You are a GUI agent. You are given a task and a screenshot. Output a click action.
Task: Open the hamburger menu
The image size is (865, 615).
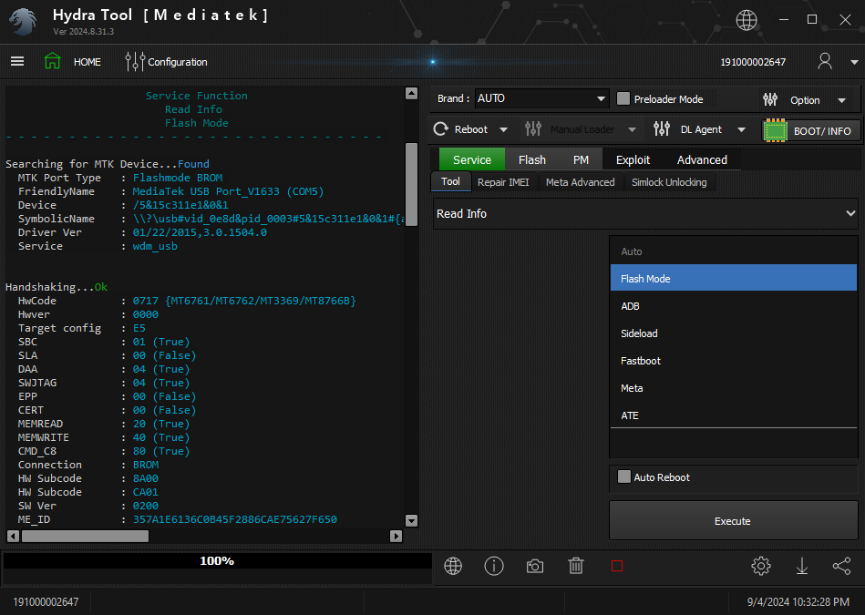[17, 61]
